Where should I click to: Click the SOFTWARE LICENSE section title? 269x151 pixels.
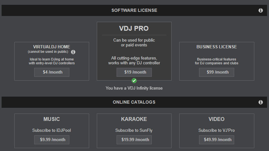click(x=134, y=10)
